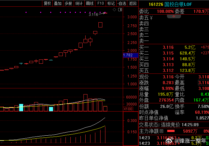This screenshot has width=209, height=146.
Task: Remove from watchlist via -自选
Action: [x=122, y=3]
